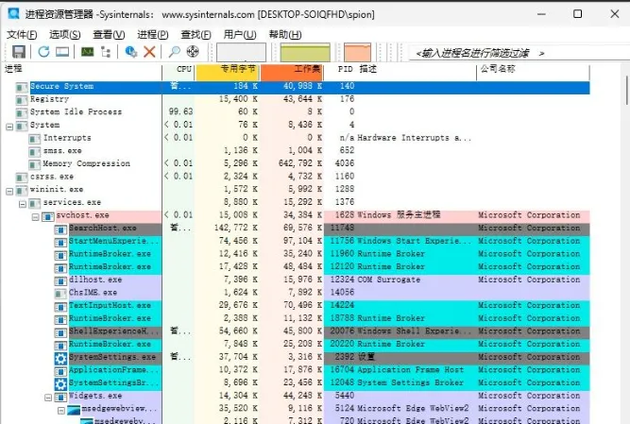The height and width of the screenshot is (424, 630).
Task: Open the System Information window icon
Action: click(x=62, y=51)
